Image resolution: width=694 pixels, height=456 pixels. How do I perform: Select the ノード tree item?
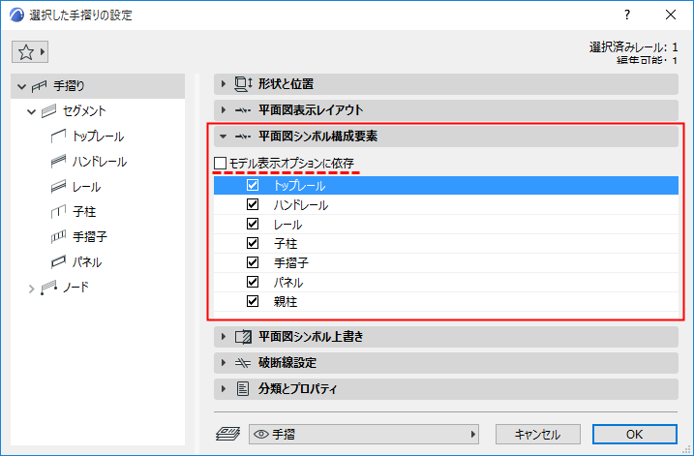(x=75, y=288)
